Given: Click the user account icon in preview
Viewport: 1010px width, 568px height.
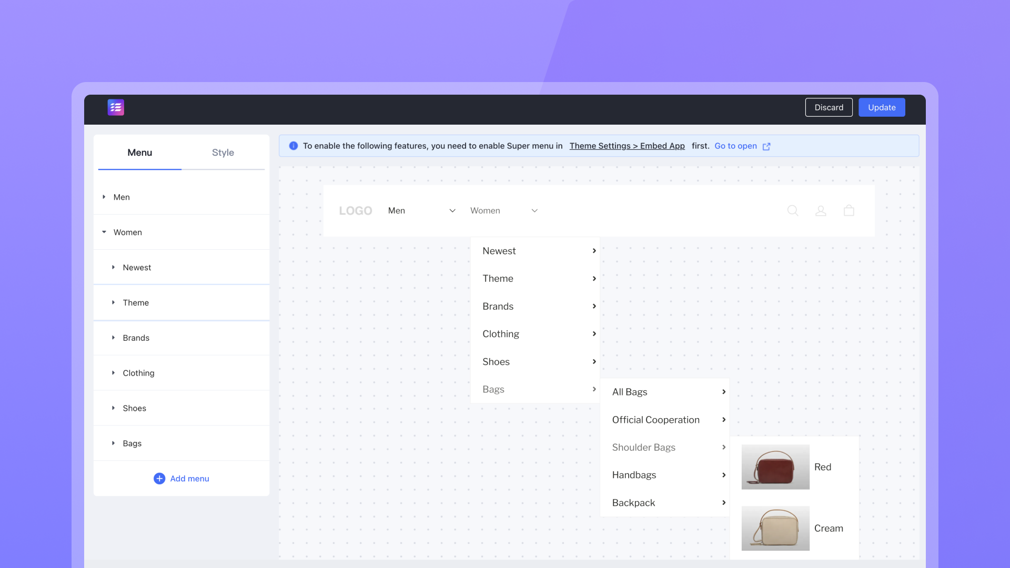Looking at the screenshot, I should click(821, 211).
